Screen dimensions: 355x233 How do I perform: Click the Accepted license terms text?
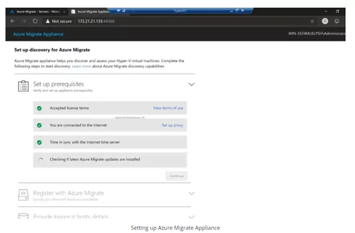click(x=69, y=108)
